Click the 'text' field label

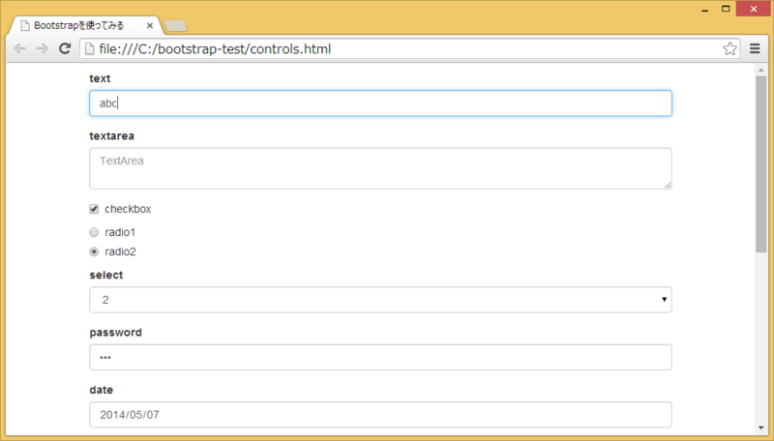pos(100,78)
